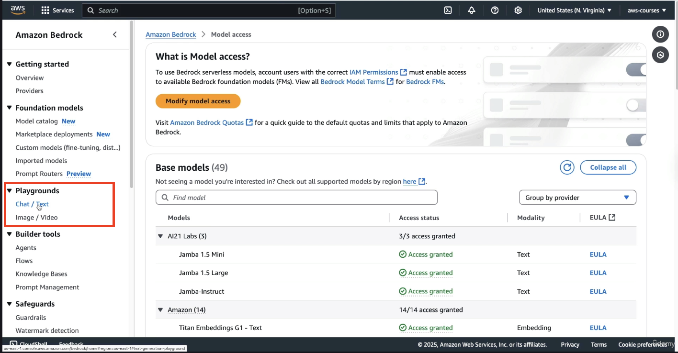Open Watermark detection in the sidebar
This screenshot has width=678, height=353.
coord(47,331)
